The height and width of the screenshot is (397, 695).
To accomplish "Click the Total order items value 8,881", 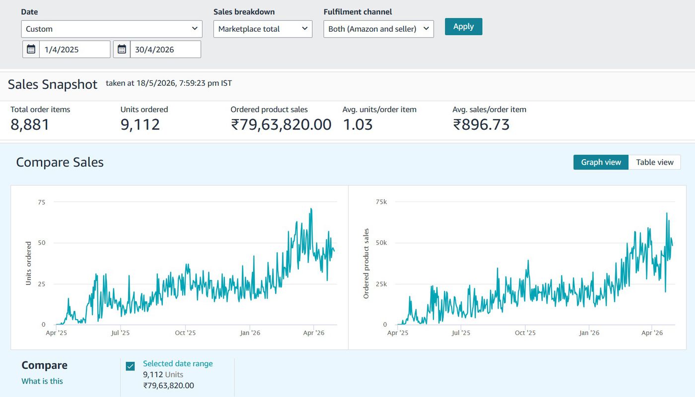I will [x=30, y=124].
